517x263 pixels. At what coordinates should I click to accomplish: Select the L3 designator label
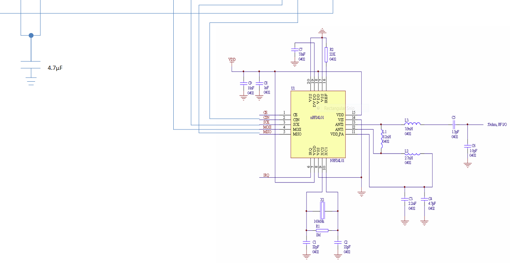[x=407, y=120]
